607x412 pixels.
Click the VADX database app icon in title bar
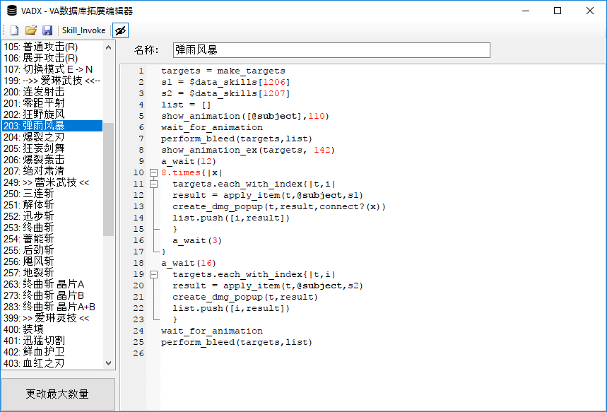pyautogui.click(x=12, y=11)
